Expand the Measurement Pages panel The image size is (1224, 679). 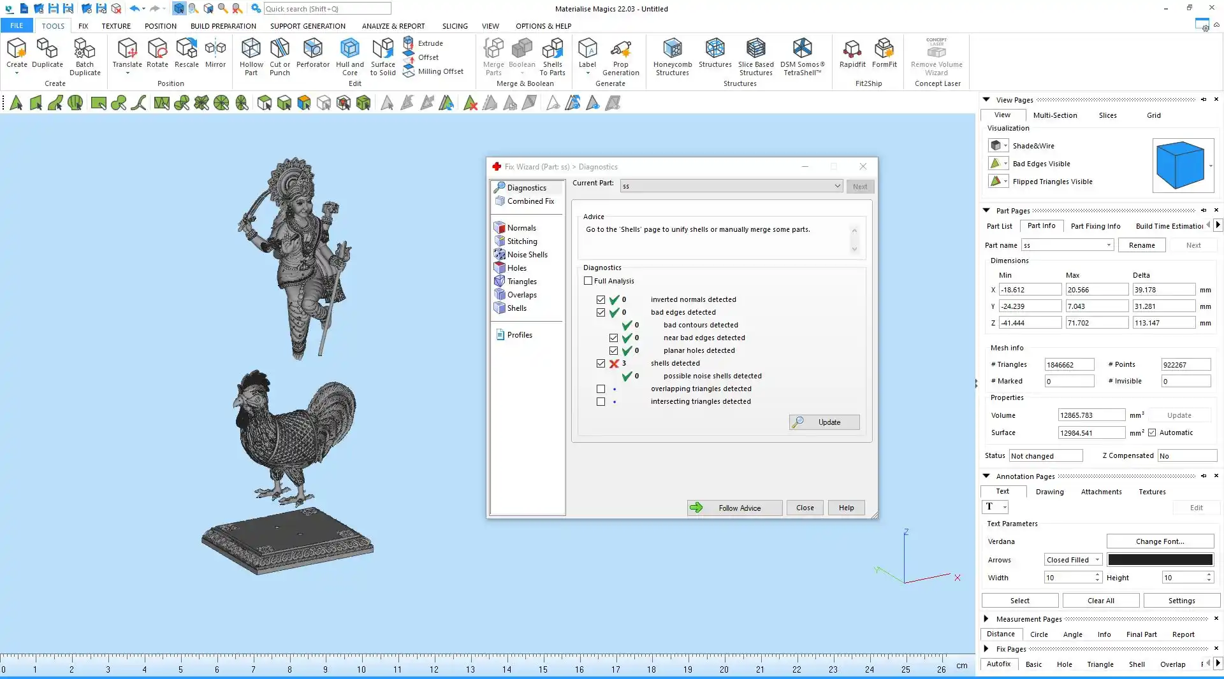coord(986,618)
